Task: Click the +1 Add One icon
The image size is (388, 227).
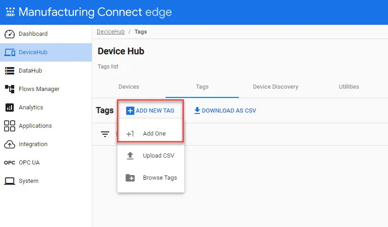Action: (x=130, y=134)
